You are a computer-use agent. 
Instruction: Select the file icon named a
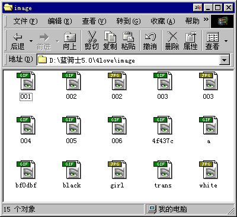point(209,125)
